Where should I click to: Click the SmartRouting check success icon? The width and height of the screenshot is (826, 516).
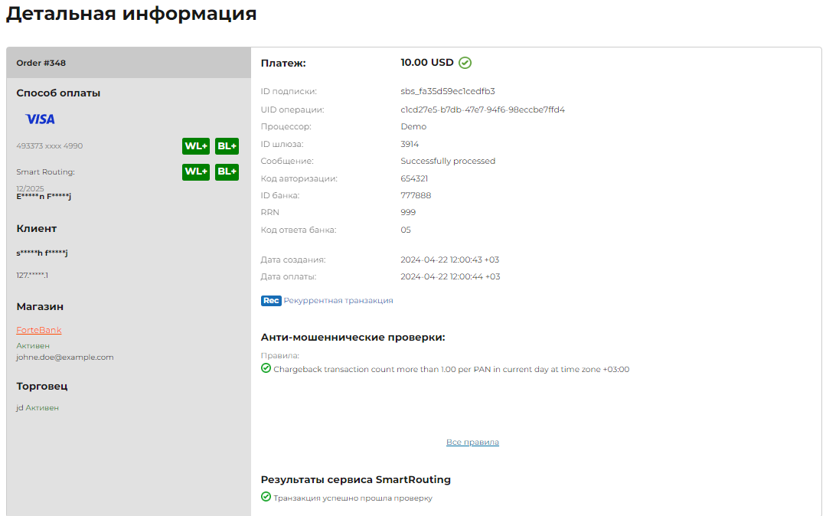point(266,498)
